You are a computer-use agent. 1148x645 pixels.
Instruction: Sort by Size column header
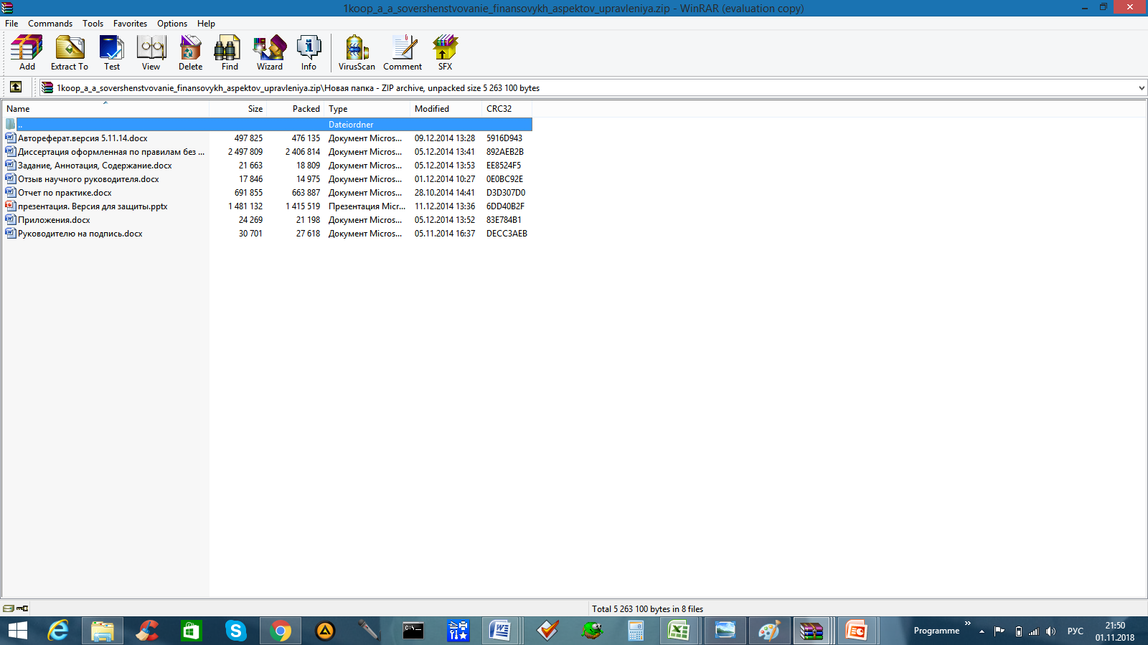coord(238,109)
